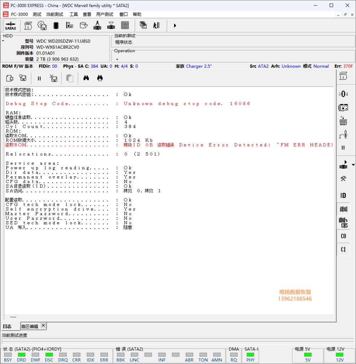Restore the inner MDI child window

tap(345, 15)
